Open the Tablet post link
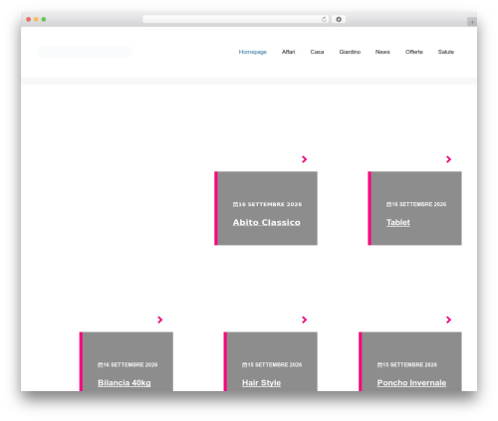The height and width of the screenshot is (421, 498). (398, 222)
